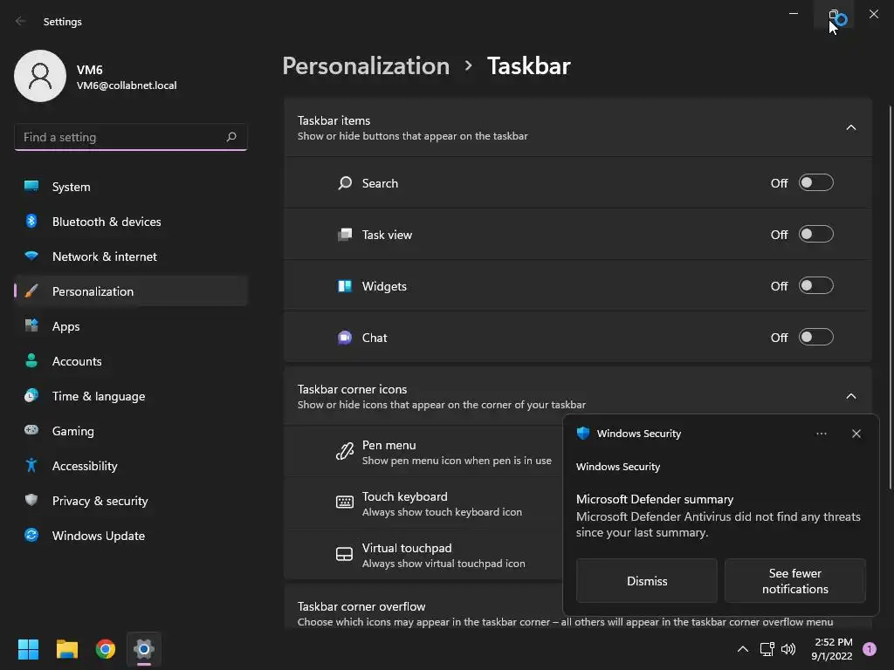Switch on the Widgets toggle
This screenshot has height=670, width=894.
[815, 286]
